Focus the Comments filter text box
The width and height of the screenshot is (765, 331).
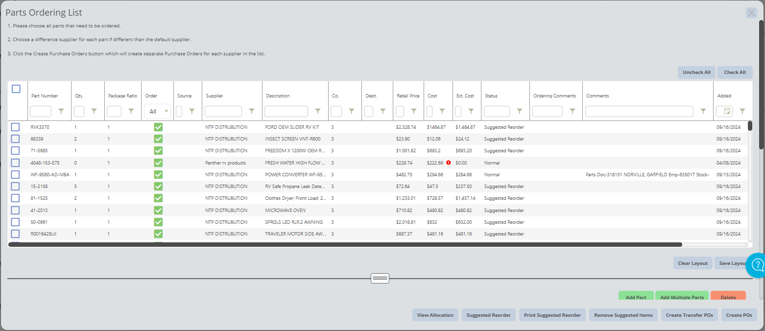(639, 112)
